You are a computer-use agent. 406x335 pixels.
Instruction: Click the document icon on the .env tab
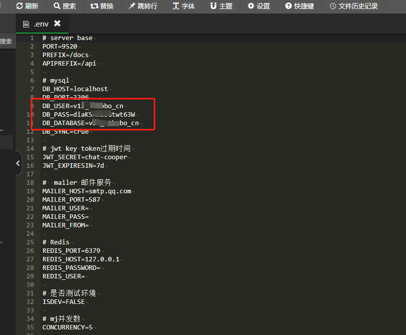point(25,23)
